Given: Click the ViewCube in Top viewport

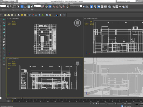Looking at the screenshot, I should point(77,23).
